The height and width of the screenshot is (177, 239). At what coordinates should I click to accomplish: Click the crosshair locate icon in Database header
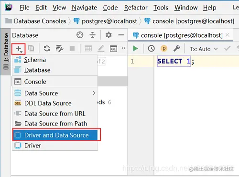[80, 35]
